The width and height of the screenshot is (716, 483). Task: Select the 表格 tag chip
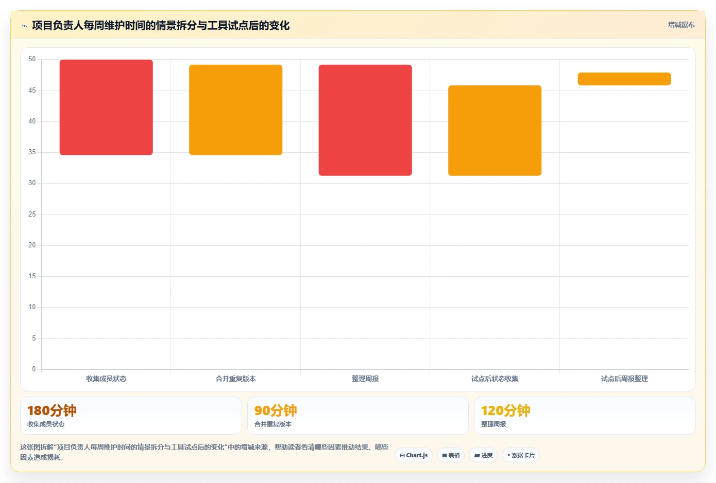(x=451, y=455)
